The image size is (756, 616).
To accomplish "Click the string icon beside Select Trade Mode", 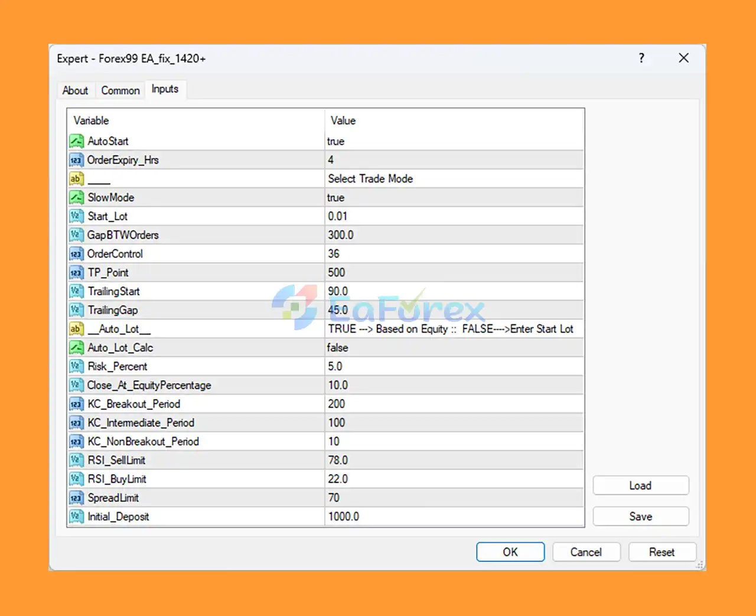I will pyautogui.click(x=77, y=178).
